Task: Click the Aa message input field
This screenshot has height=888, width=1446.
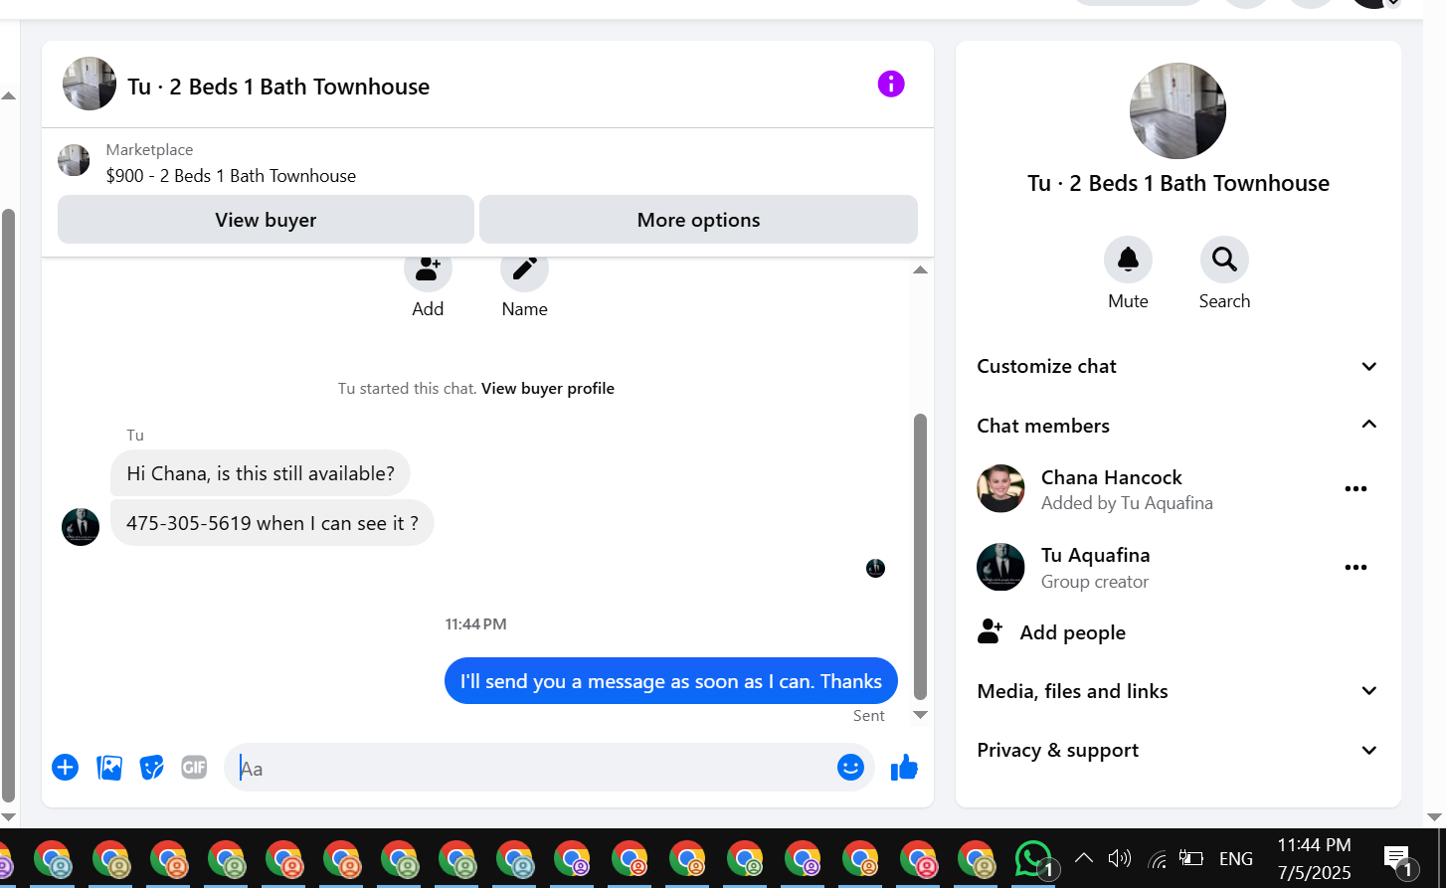Action: [x=532, y=768]
